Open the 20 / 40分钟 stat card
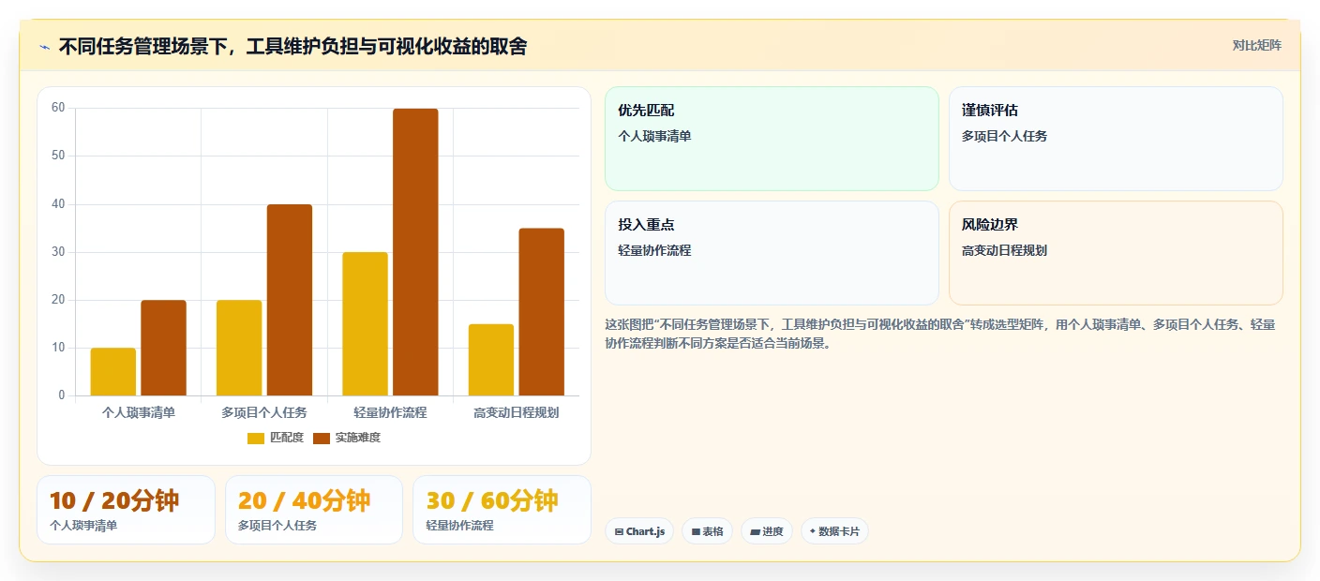The image size is (1320, 581). click(x=314, y=510)
